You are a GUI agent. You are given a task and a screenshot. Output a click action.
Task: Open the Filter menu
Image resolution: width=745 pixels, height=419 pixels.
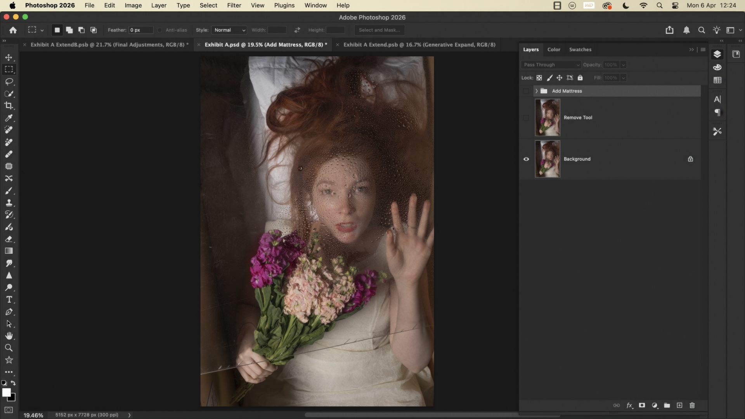(234, 5)
